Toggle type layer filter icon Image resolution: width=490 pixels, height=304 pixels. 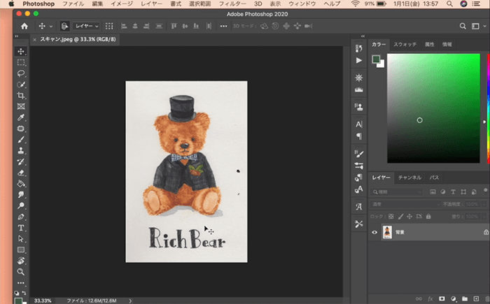click(x=453, y=192)
